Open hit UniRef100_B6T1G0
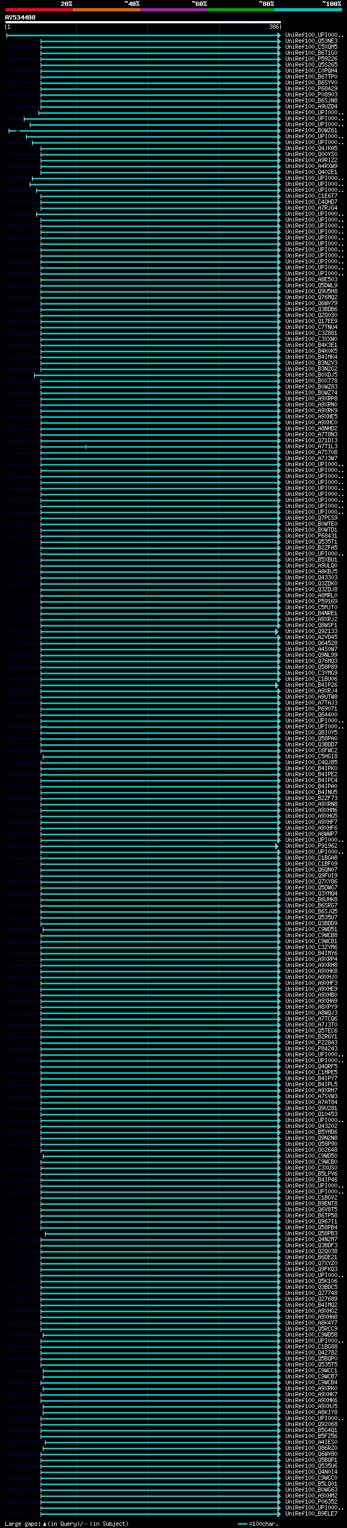The image size is (347, 1528). click(x=311, y=53)
